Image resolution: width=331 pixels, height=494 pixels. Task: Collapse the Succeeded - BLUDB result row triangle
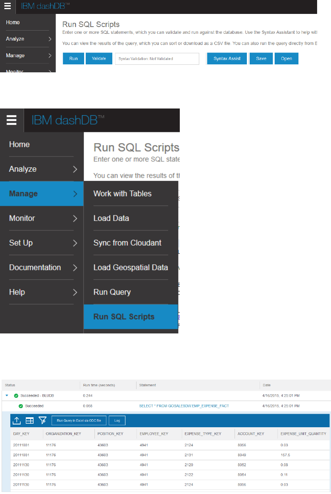[7, 396]
